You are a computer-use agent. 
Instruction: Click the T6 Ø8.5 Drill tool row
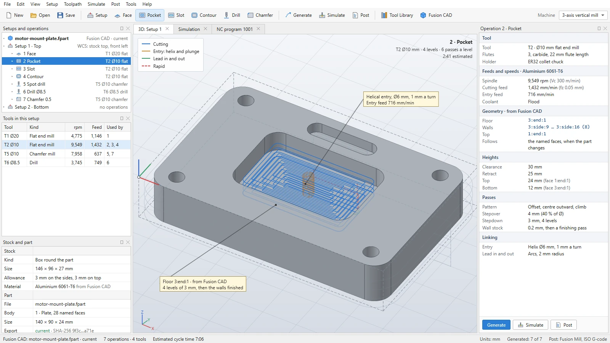coord(66,163)
